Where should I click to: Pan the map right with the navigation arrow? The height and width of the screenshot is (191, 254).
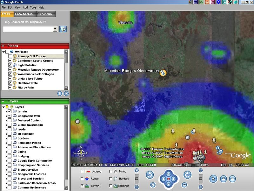(x=174, y=179)
